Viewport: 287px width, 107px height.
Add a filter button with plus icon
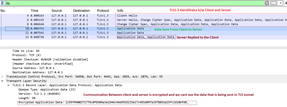[x=285, y=3]
